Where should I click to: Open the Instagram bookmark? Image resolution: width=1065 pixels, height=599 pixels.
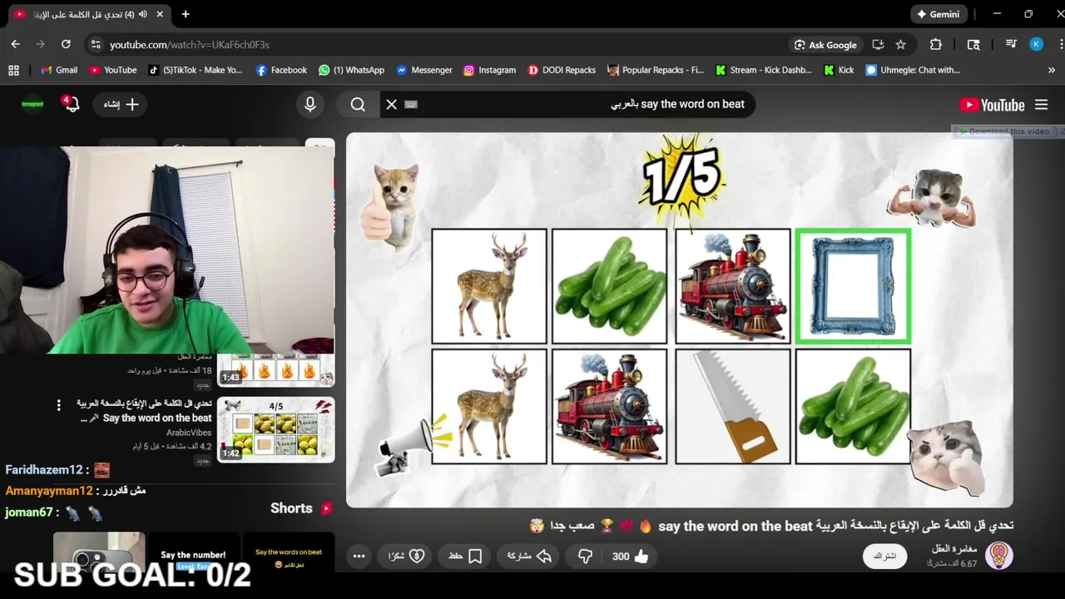pyautogui.click(x=489, y=70)
